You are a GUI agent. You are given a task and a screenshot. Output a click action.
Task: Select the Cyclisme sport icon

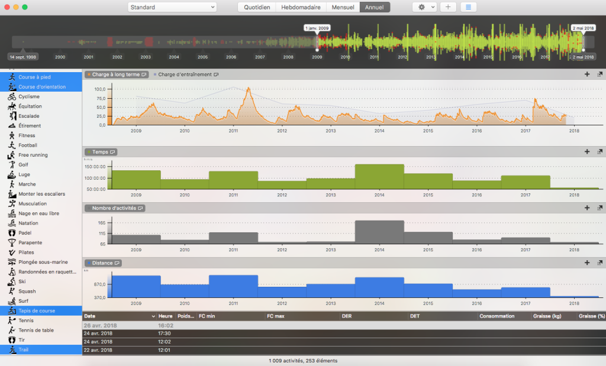pyautogui.click(x=12, y=96)
